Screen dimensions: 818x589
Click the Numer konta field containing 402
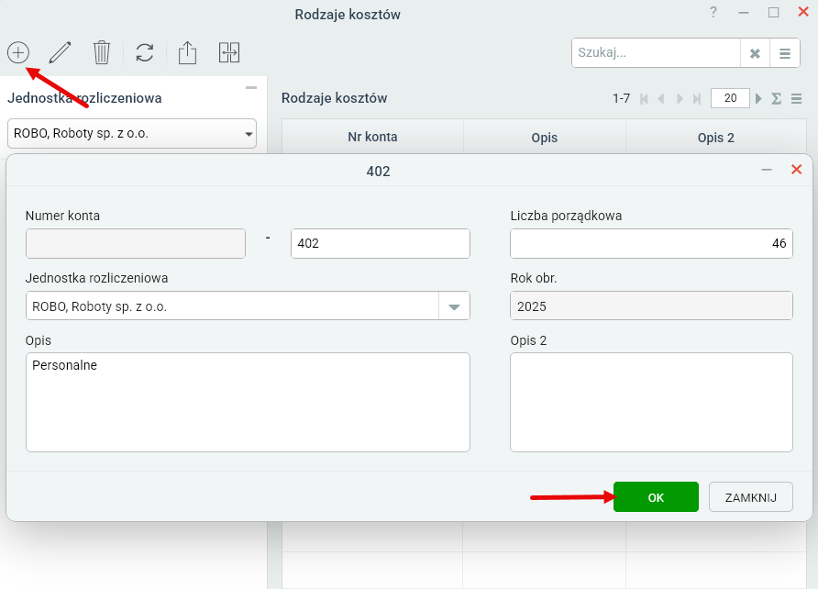(x=381, y=244)
